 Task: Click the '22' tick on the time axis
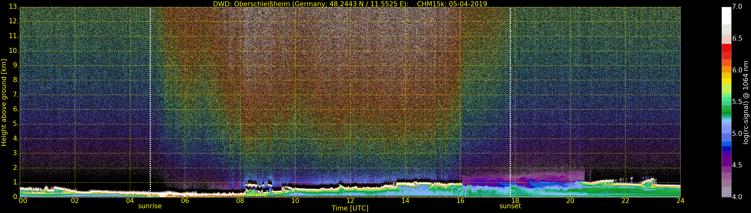tap(625, 201)
